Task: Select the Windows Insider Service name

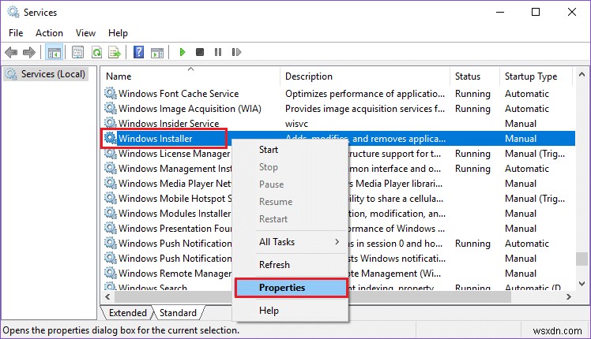Action: (x=168, y=124)
